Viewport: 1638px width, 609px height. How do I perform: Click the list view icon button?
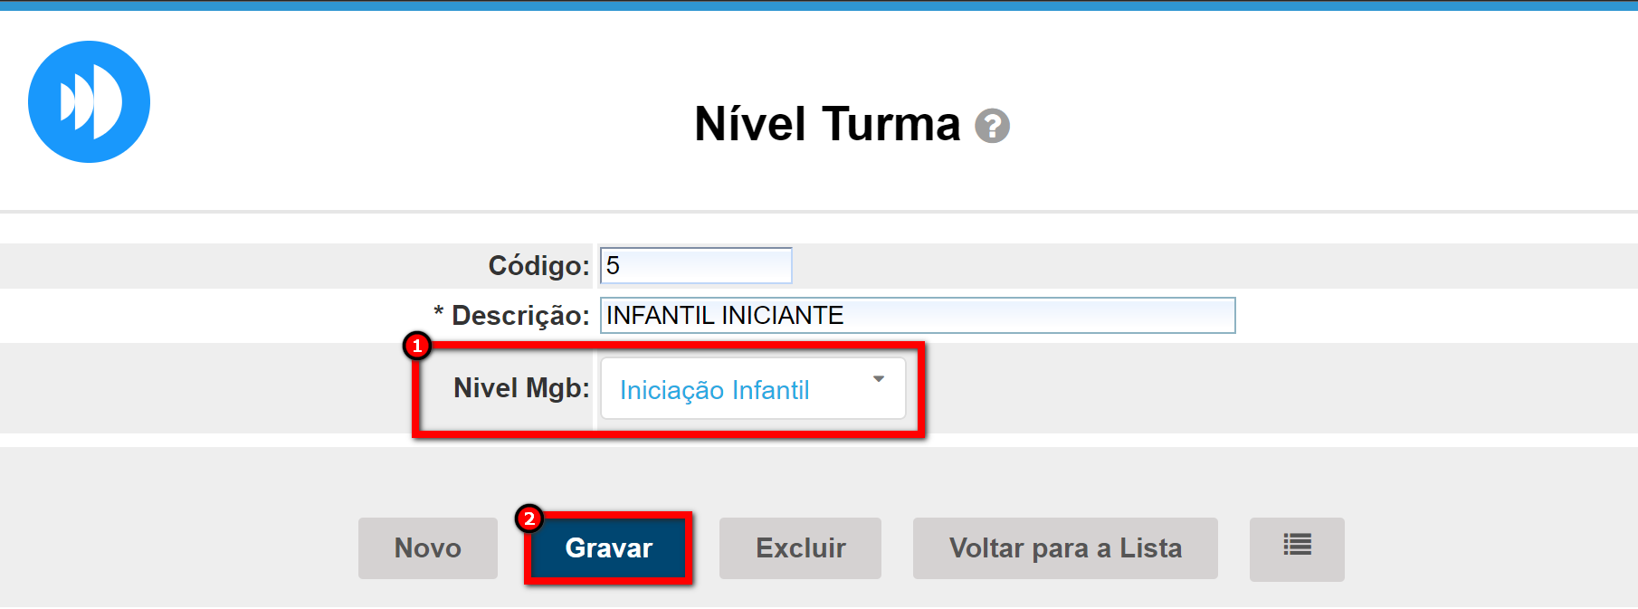click(1296, 547)
